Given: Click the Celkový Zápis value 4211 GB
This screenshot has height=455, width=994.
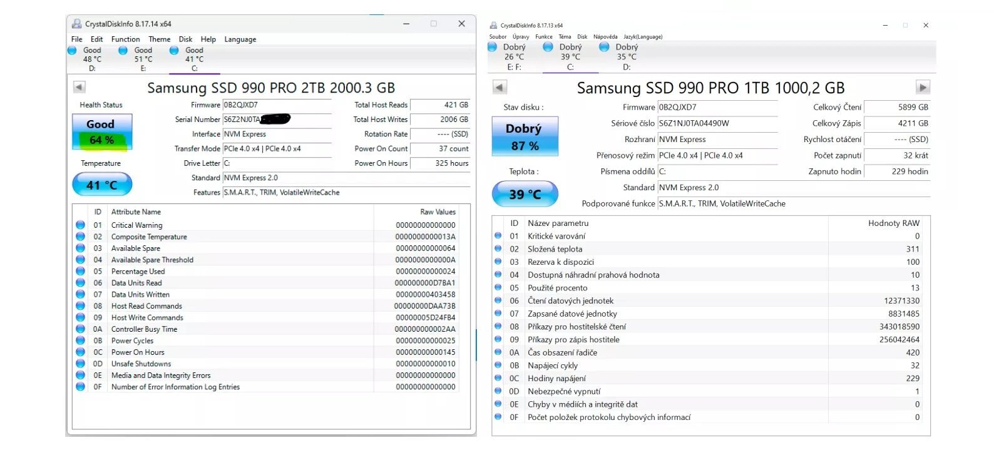Looking at the screenshot, I should pos(897,123).
